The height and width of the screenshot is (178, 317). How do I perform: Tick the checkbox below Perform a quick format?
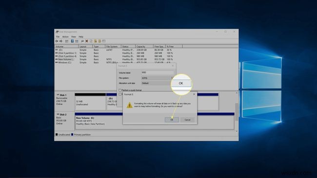[x=120, y=94]
